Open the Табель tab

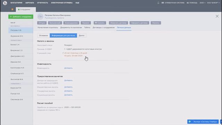[87, 27]
